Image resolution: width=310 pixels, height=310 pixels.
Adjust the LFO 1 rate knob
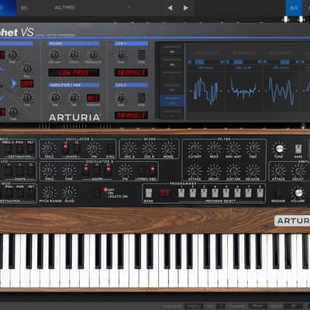click(x=121, y=54)
